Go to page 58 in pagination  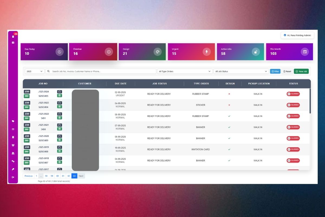click(x=46, y=176)
